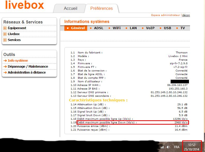Screen dimensions: 205x152
Task: Select the Firmware FT value v7.2-sip-fr
Action: pyautogui.click(x=180, y=67)
